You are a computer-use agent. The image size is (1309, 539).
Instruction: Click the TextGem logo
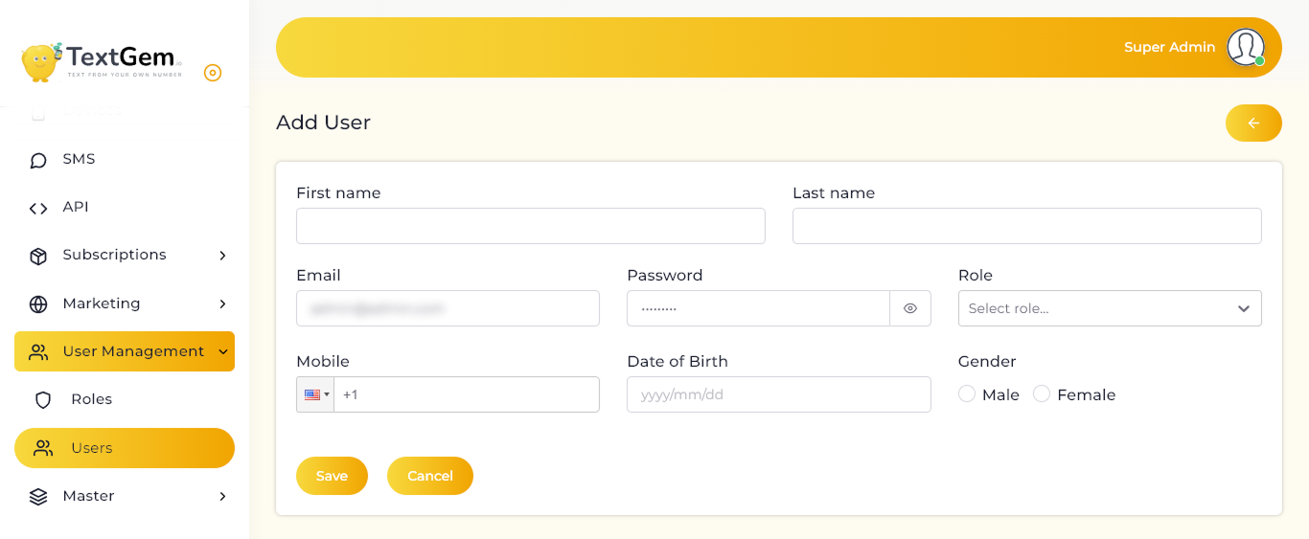pos(102,62)
